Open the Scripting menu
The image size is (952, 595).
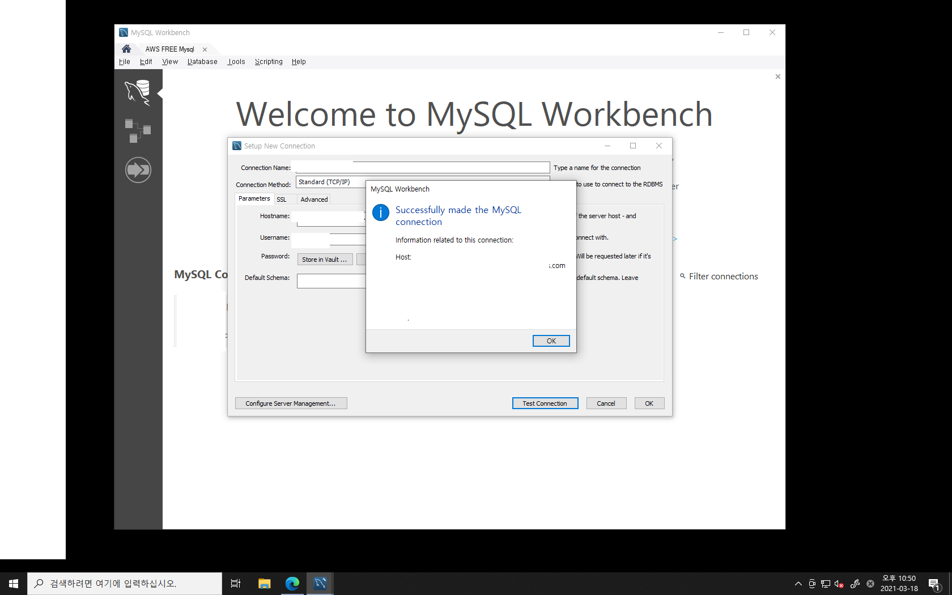[269, 62]
